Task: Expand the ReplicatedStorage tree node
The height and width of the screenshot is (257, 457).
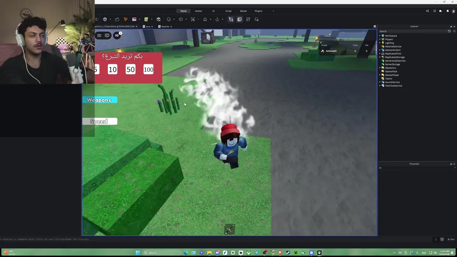Action: [380, 57]
